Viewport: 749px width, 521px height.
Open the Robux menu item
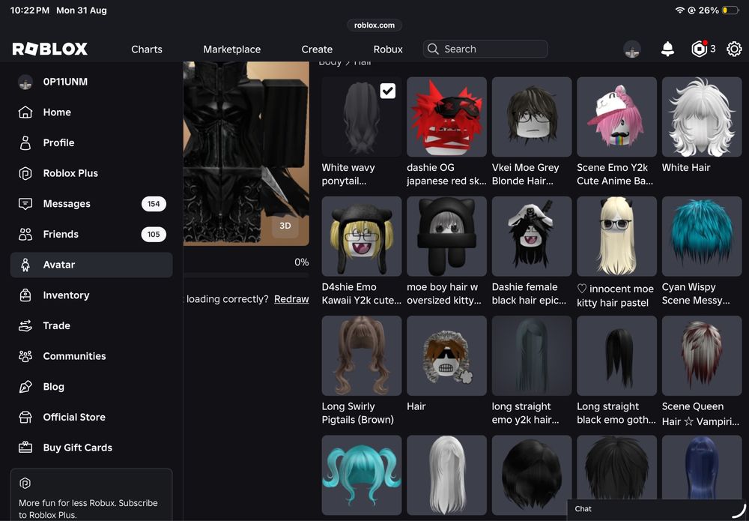(x=388, y=49)
